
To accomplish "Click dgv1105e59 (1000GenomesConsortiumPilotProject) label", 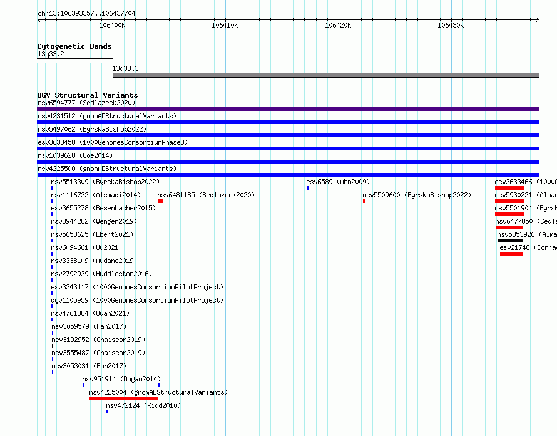I will (137, 300).
